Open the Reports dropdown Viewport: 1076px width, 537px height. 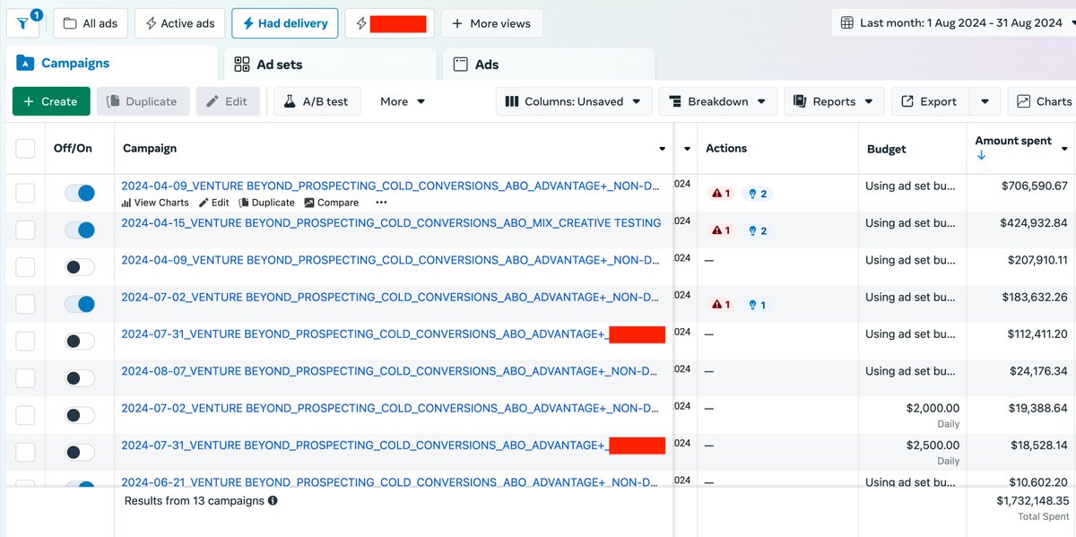pos(834,101)
